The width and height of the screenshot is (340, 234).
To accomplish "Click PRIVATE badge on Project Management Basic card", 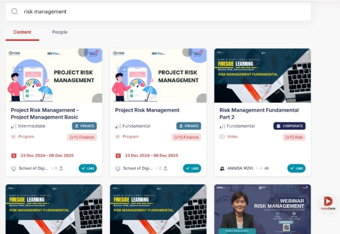I will (x=84, y=126).
